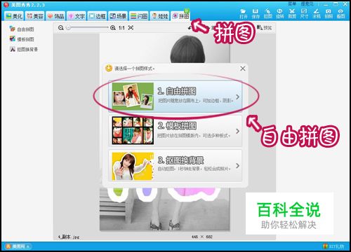Click the 保存 save icon
This screenshot has height=252, width=351.
(256, 13)
